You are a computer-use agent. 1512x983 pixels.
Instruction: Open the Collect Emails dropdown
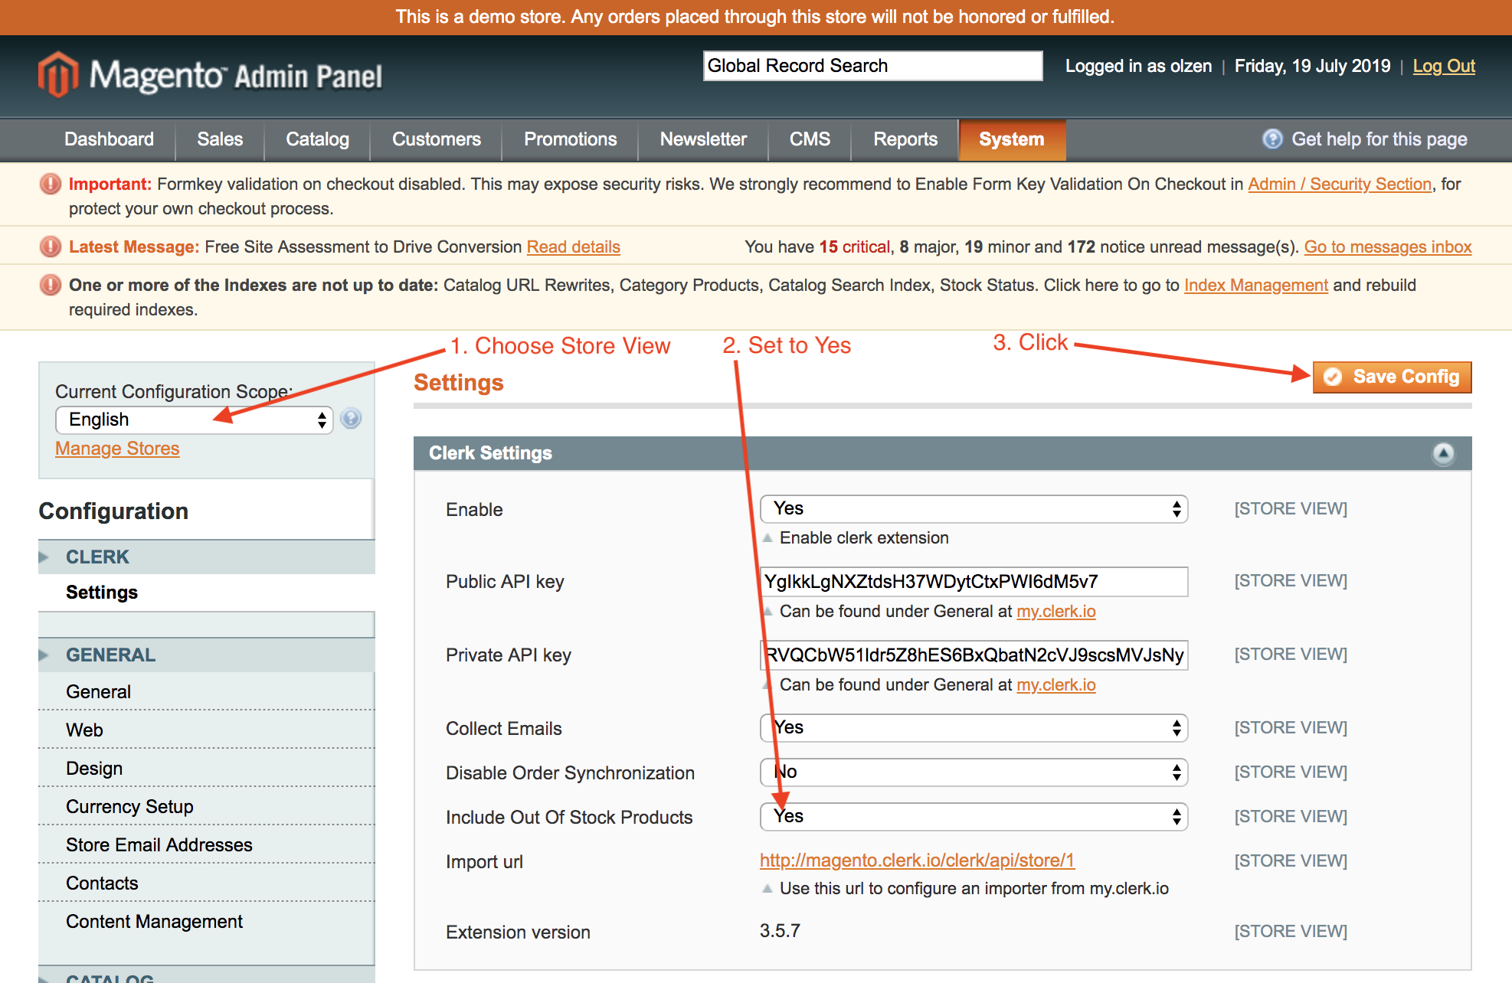973,728
